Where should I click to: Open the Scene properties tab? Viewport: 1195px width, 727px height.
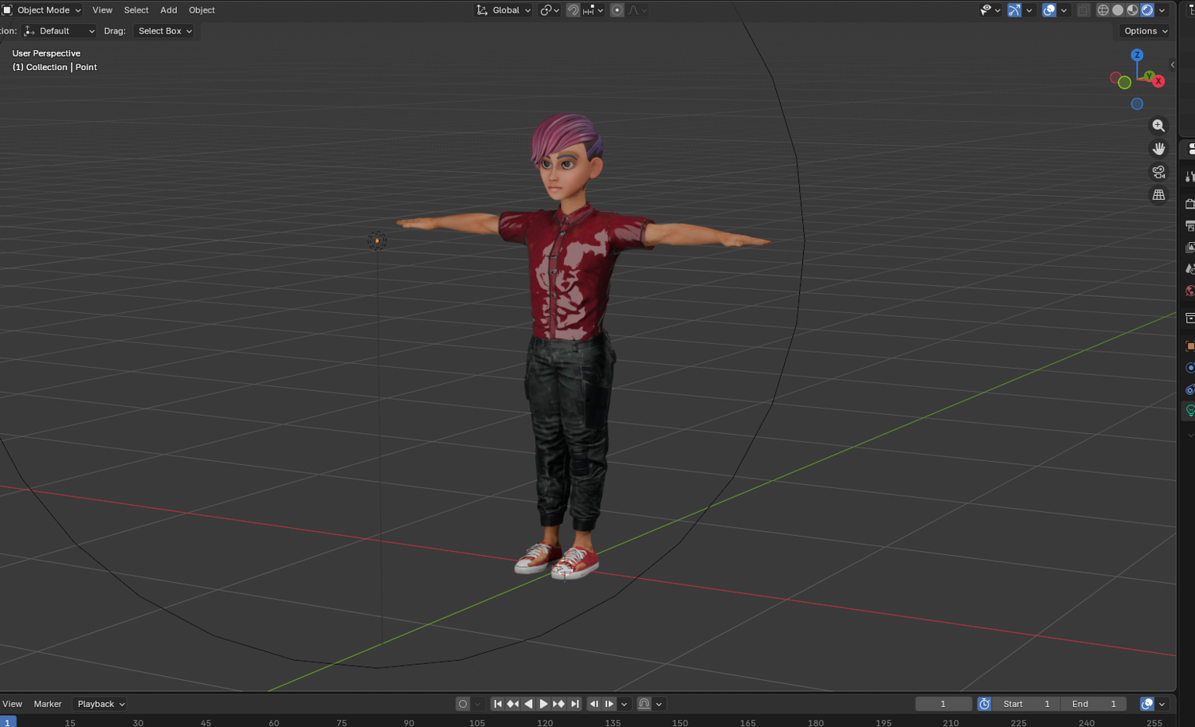coord(1189,269)
